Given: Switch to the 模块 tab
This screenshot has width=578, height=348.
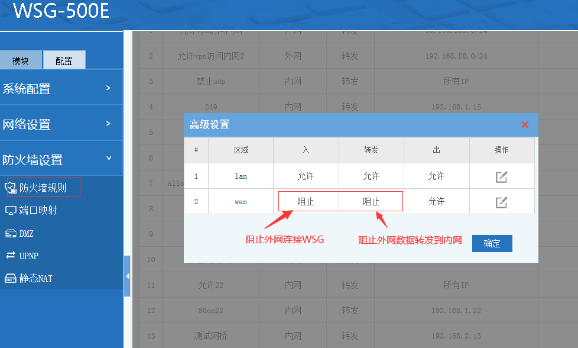Looking at the screenshot, I should 21,60.
